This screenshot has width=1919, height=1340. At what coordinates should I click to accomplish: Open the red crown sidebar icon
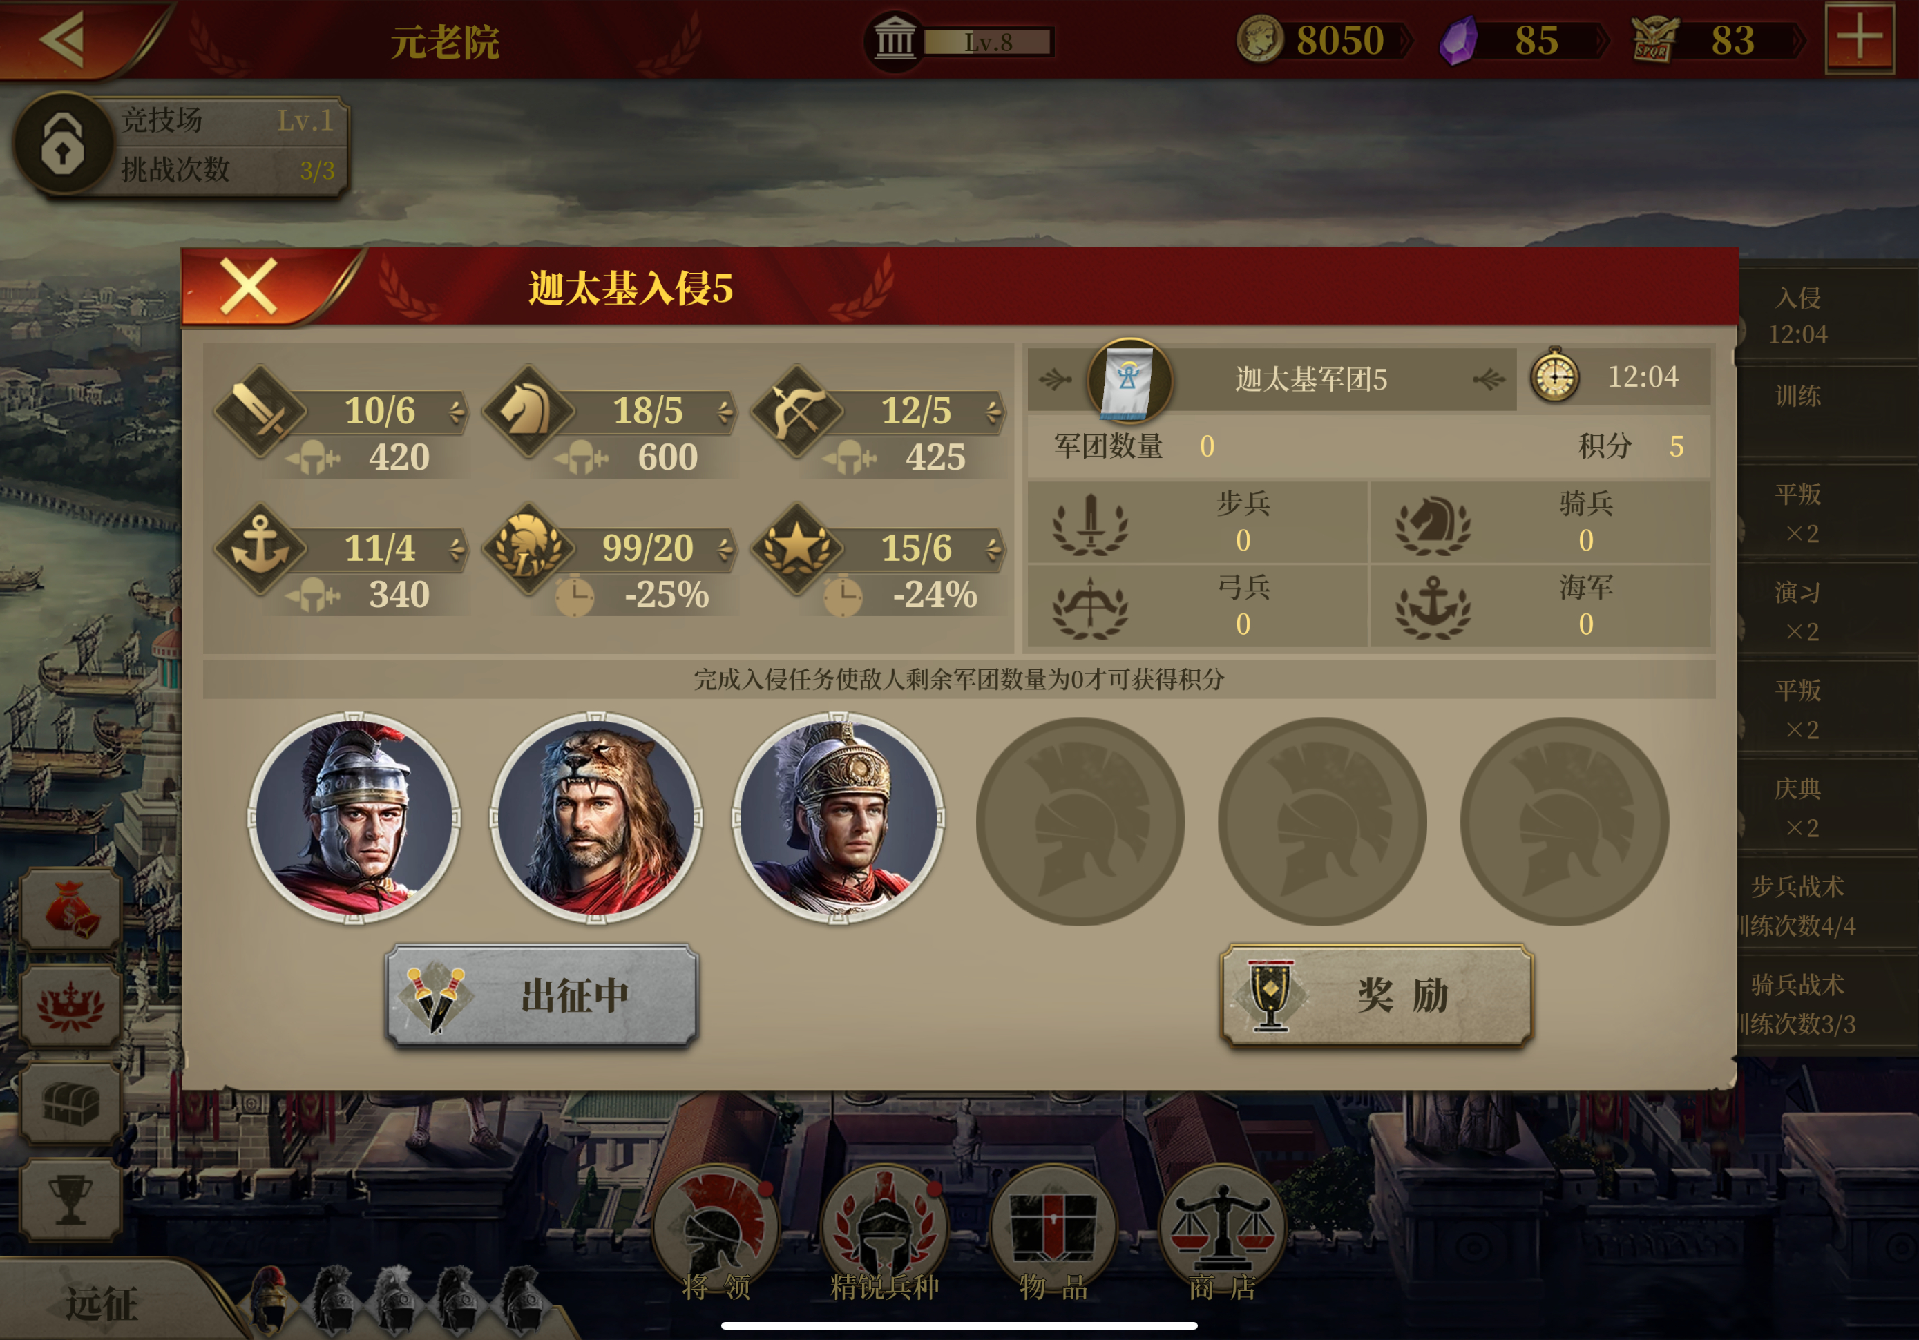coord(71,1006)
